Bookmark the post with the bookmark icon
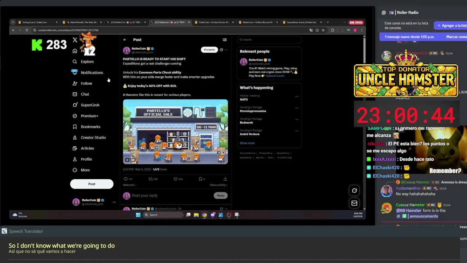Image resolution: width=467 pixels, height=263 pixels. coord(200,179)
